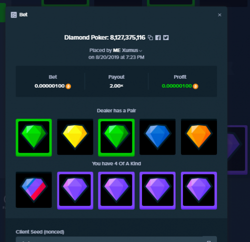Click the Bet header list icon
Image resolution: width=250 pixels, height=242 pixels.
coord(14,15)
